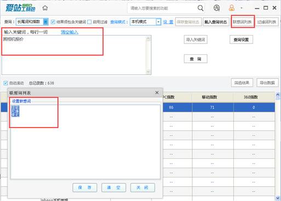Open the user account icon

click(232, 8)
